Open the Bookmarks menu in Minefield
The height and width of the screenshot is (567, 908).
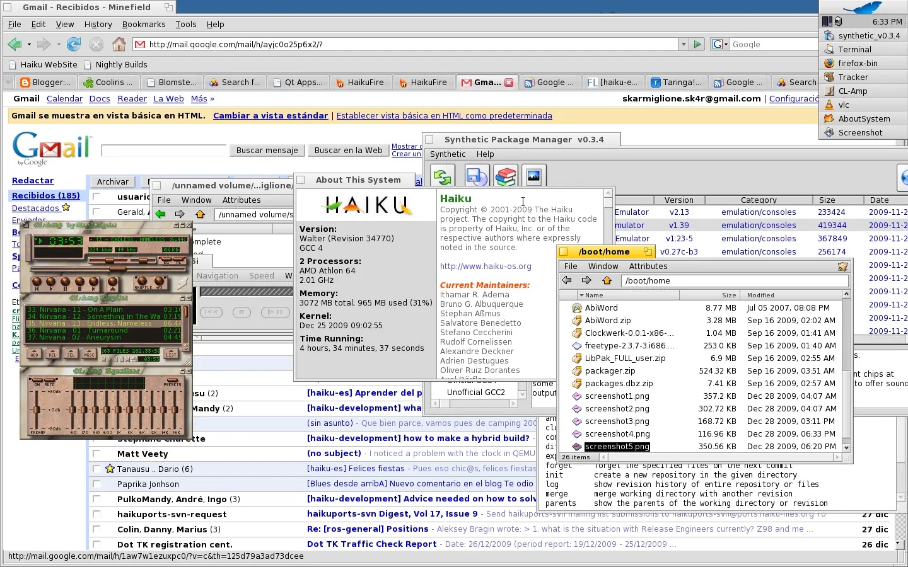144,24
